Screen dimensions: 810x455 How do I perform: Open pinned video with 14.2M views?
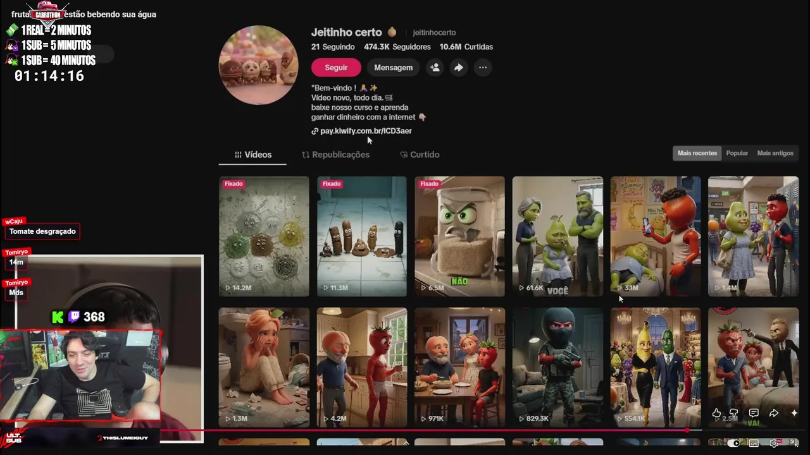[264, 236]
